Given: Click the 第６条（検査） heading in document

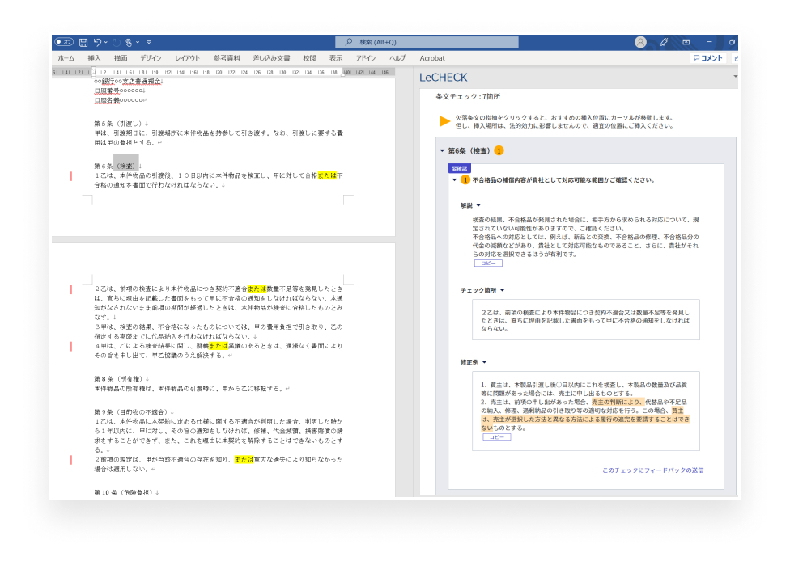Looking at the screenshot, I should 116,166.
